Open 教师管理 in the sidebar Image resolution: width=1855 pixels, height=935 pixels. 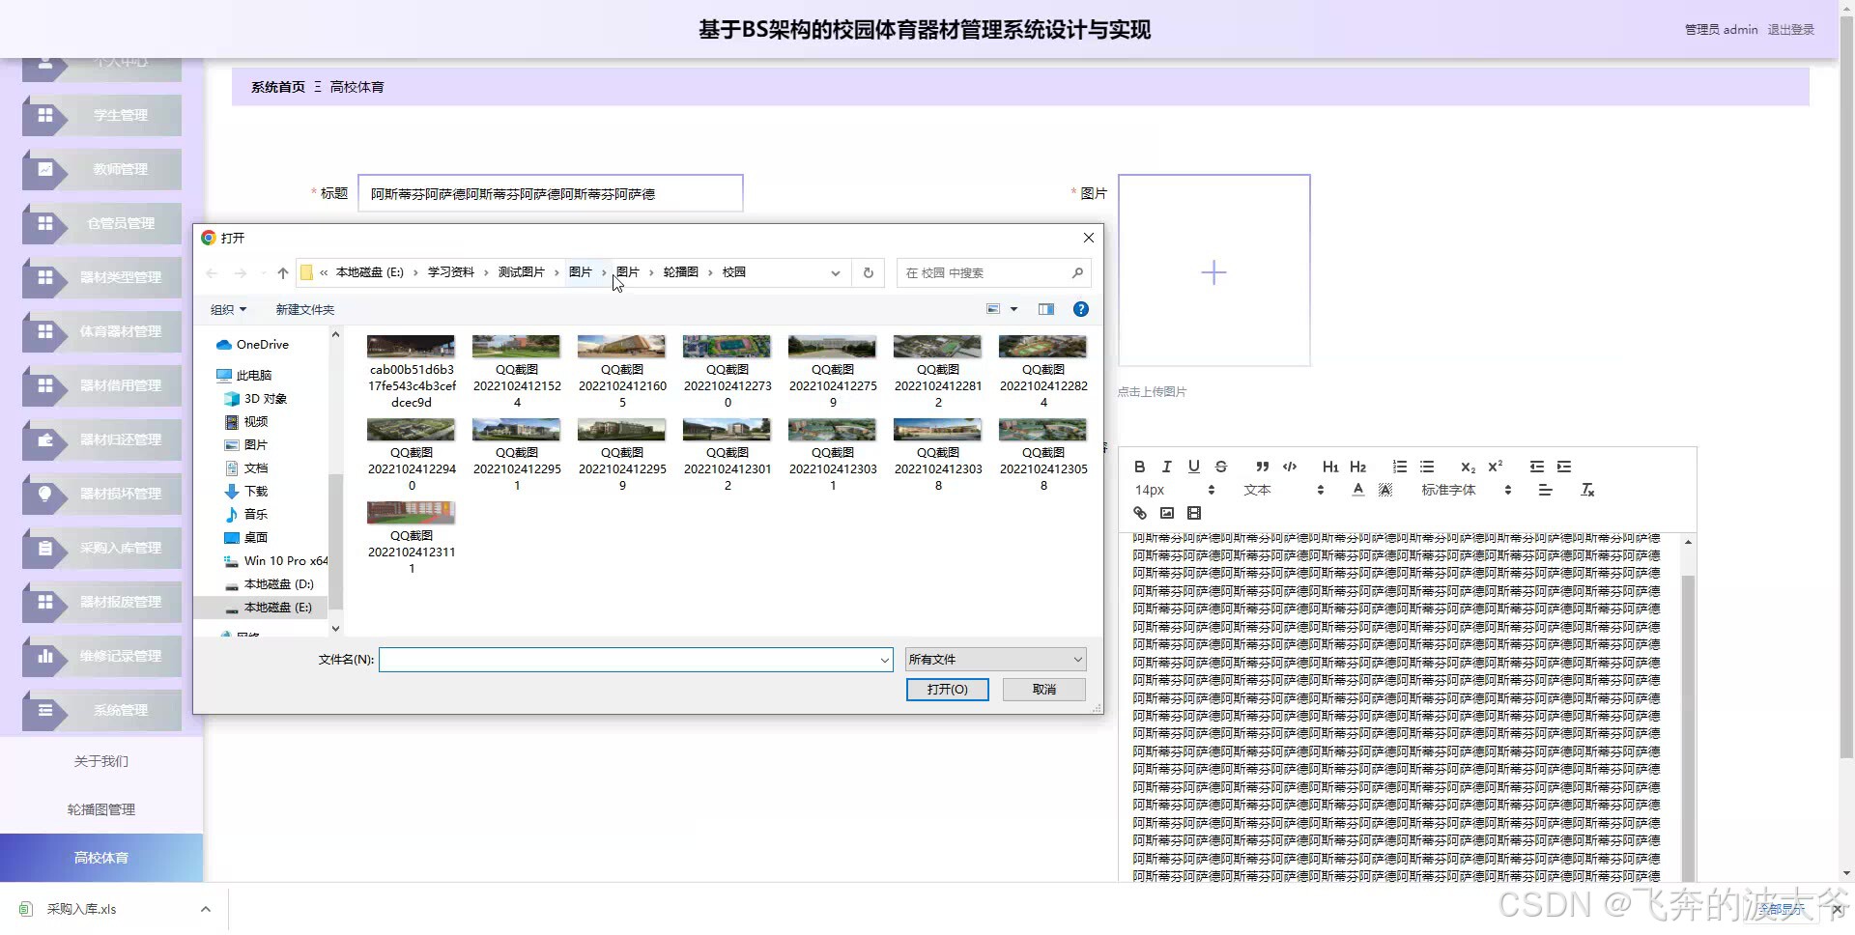tap(101, 169)
